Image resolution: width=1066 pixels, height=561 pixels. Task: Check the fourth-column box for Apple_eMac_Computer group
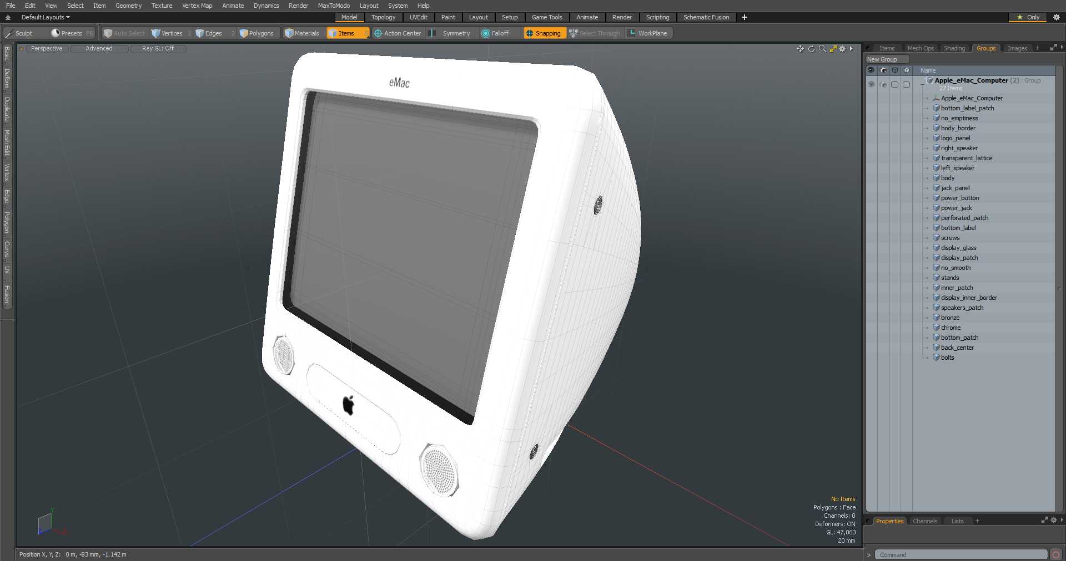906,84
